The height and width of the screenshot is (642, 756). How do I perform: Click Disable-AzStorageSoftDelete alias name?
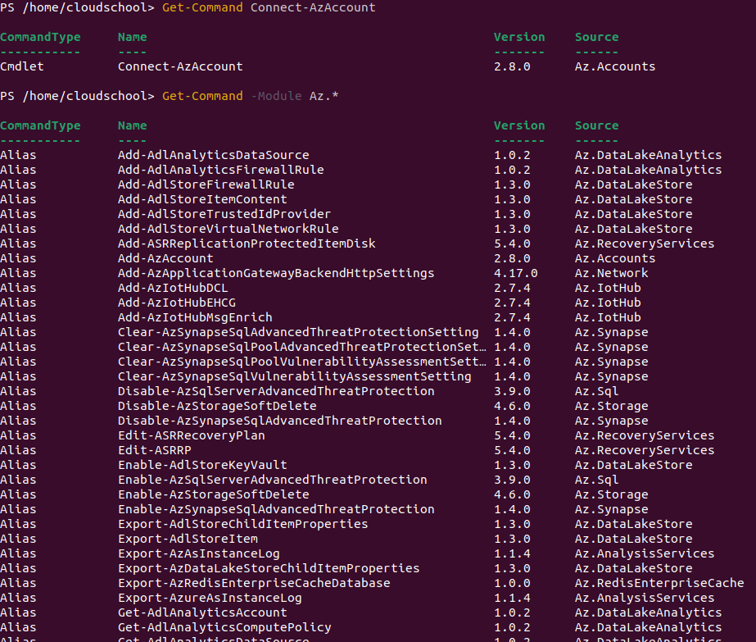point(217,406)
